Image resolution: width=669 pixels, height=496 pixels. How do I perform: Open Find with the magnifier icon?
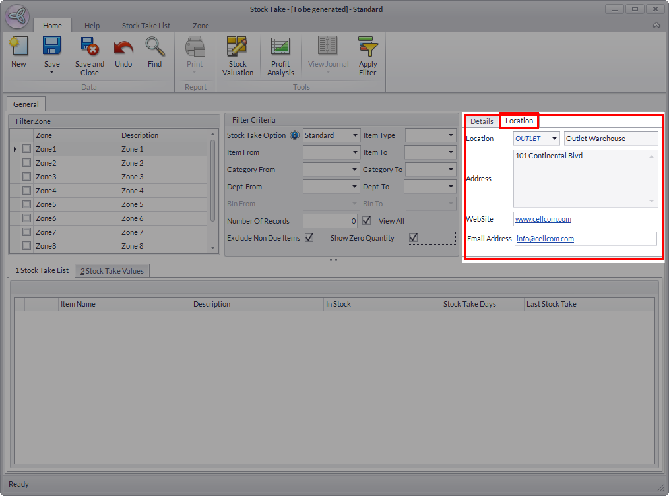(x=154, y=47)
